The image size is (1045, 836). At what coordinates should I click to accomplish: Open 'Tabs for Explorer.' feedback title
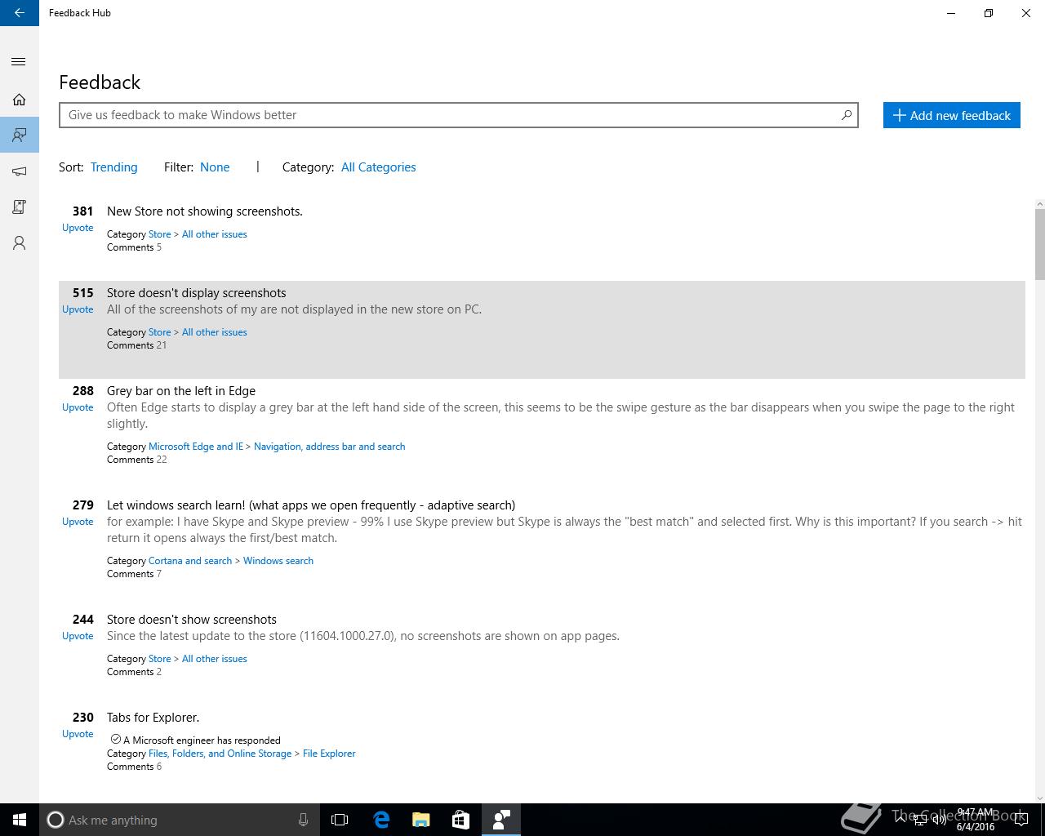[x=153, y=718]
